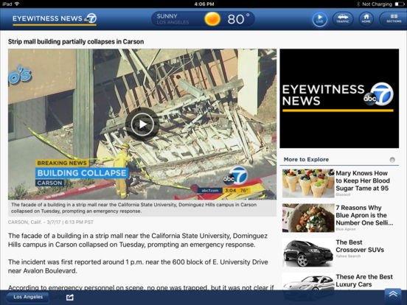Tap the share icon in bottom bar

[70, 297]
